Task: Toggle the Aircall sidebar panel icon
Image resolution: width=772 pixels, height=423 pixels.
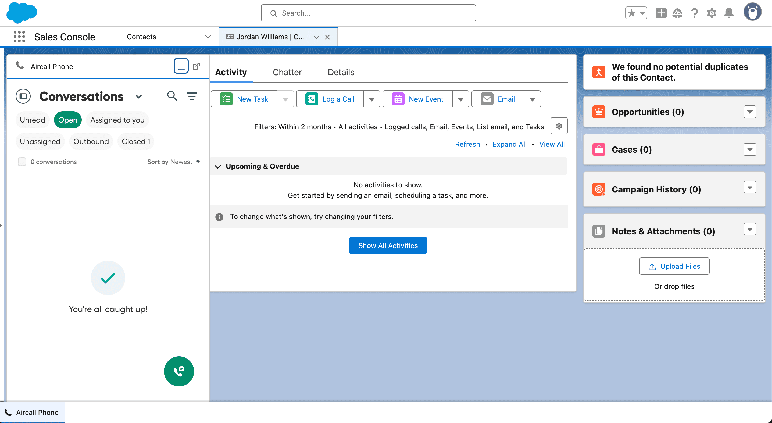Action: (x=23, y=96)
